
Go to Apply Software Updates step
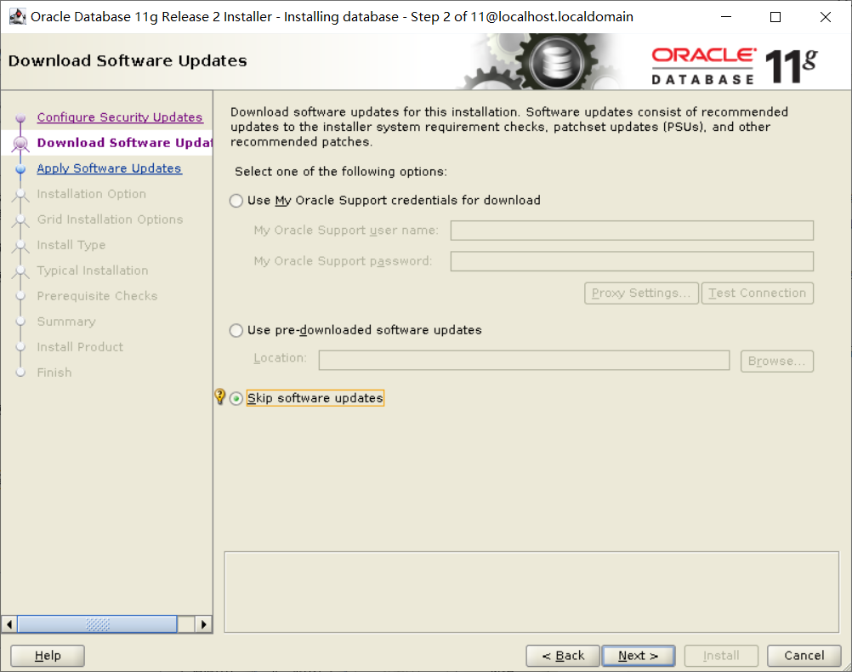click(109, 168)
